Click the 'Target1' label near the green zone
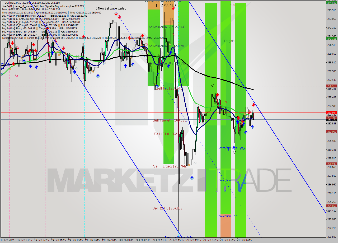The height and width of the screenshot is (243, 338). [229, 41]
